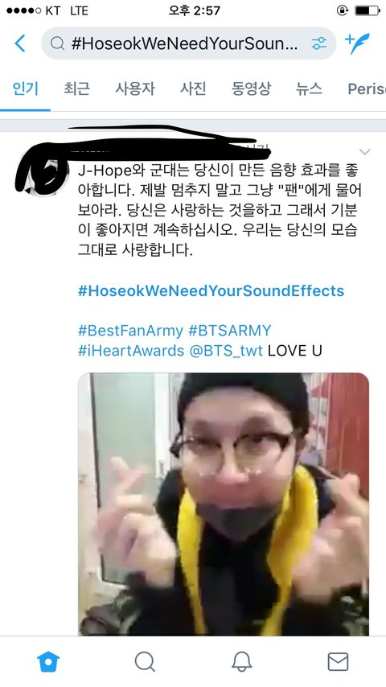The image size is (386, 687).
Task: Tap the #iHeartAwards hashtag
Action: (131, 351)
